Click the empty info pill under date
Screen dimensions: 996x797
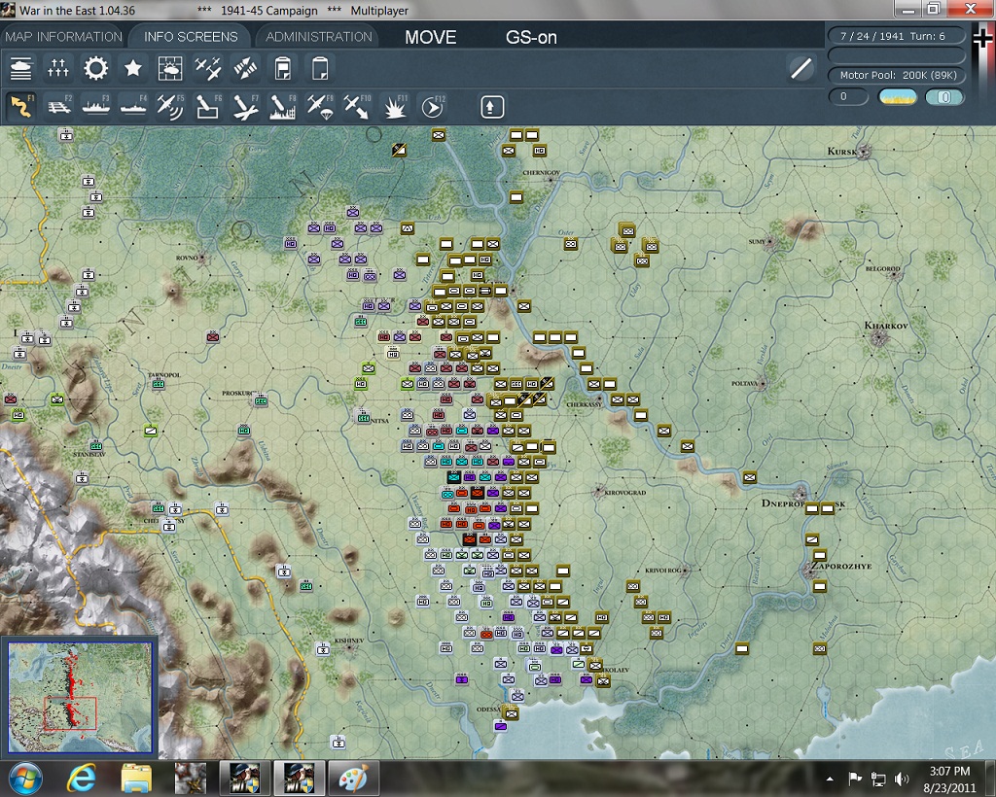(x=896, y=55)
